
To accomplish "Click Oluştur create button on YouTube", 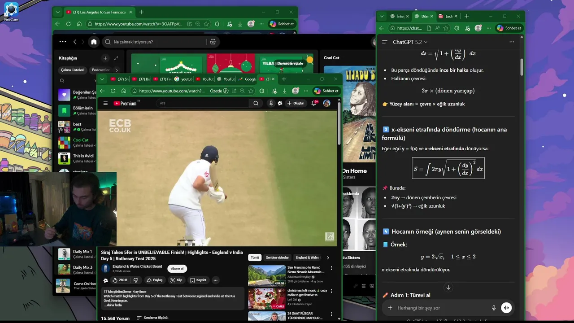I will click(x=296, y=103).
